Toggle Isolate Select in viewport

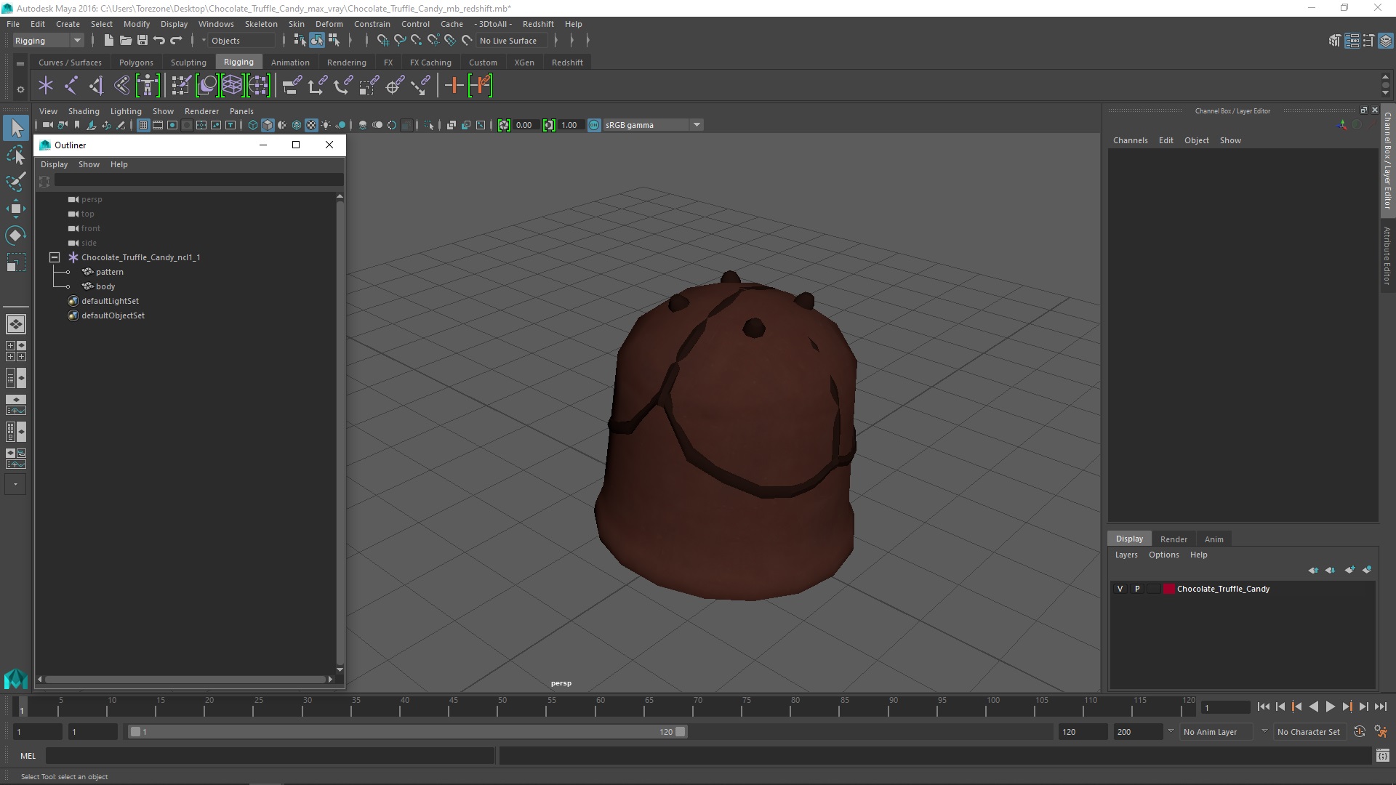pos(429,125)
